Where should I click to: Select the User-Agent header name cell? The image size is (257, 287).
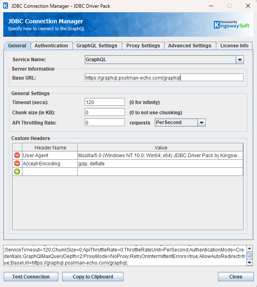click(x=50, y=155)
